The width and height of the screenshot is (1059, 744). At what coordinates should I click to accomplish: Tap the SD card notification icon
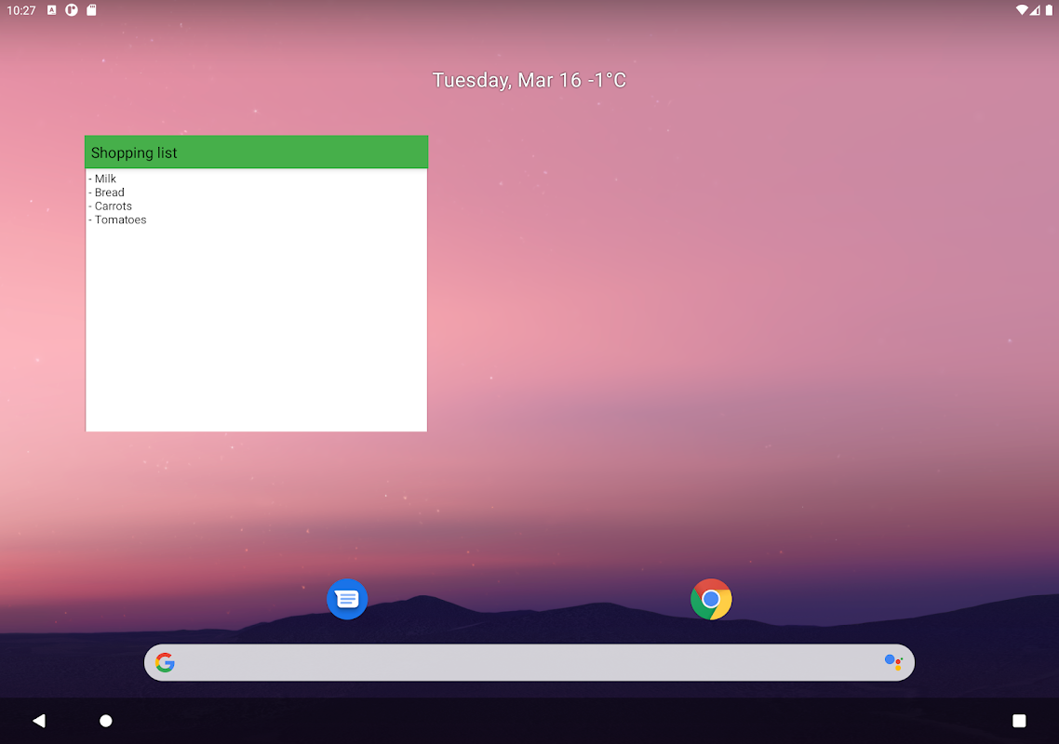click(x=91, y=10)
